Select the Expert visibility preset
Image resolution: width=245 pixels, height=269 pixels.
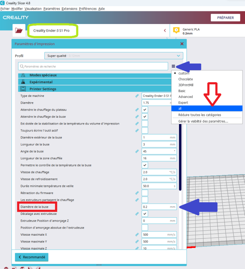coord(207,103)
